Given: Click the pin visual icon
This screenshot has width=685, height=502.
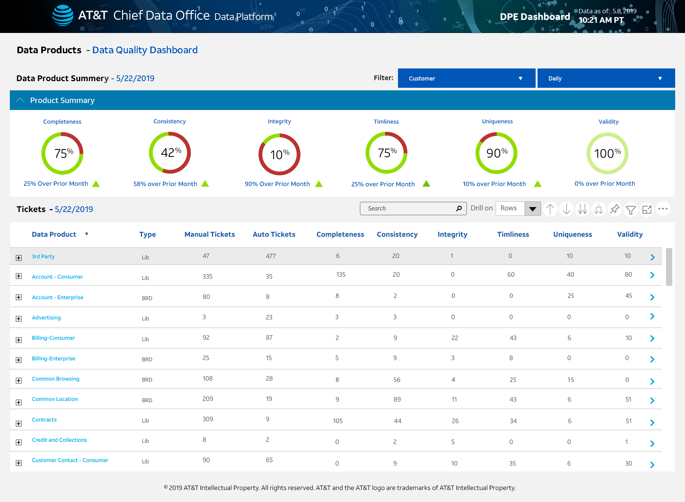Looking at the screenshot, I should pos(615,209).
